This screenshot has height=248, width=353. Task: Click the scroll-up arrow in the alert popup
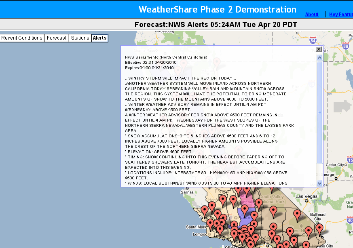[319, 58]
